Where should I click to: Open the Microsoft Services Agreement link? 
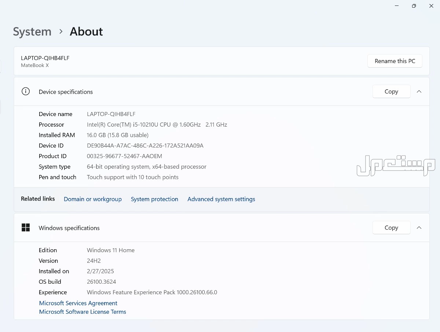[78, 303]
